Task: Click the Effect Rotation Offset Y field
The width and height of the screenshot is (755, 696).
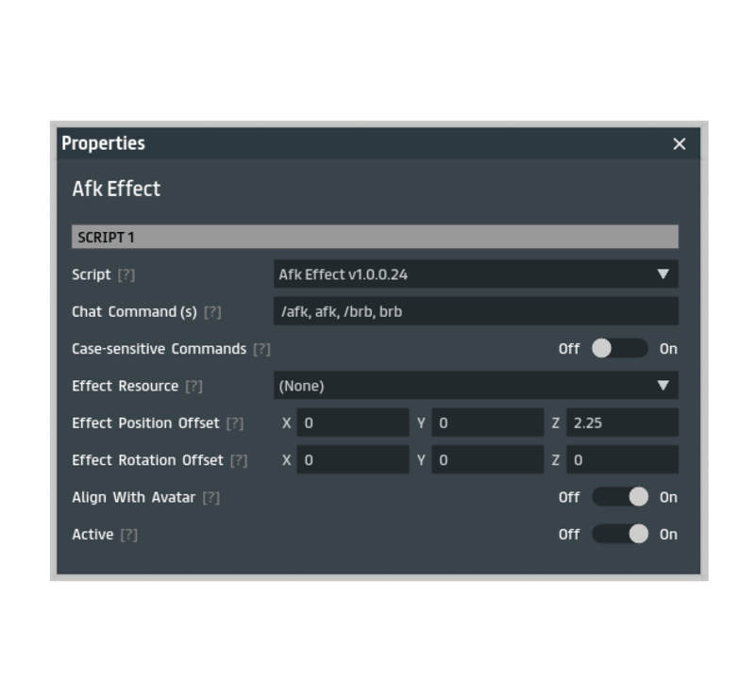Action: coord(487,460)
